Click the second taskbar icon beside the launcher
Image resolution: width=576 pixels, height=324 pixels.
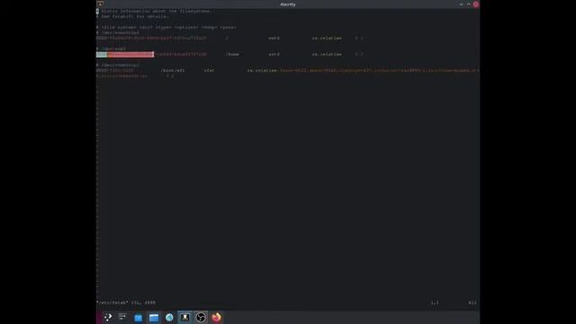coord(122,318)
